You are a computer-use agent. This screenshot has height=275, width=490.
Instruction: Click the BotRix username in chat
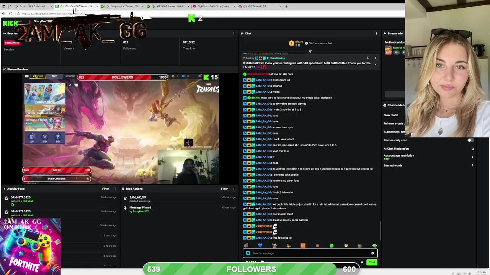(255, 98)
